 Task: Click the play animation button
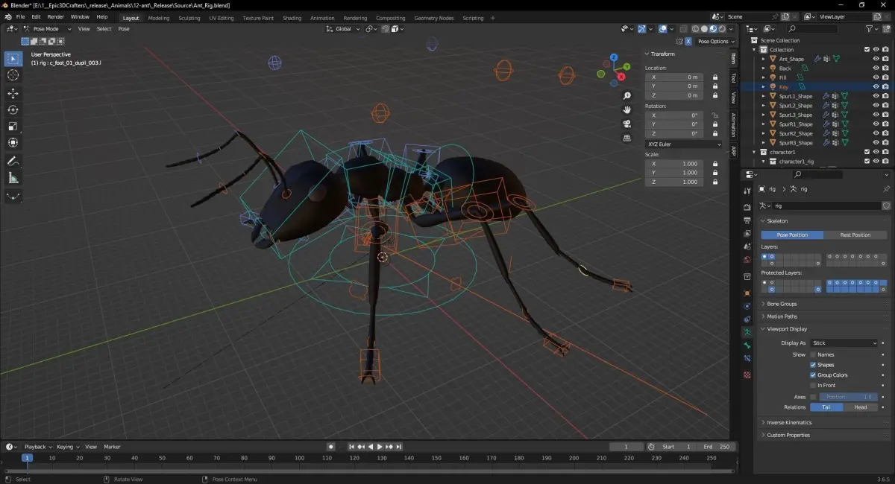point(380,447)
